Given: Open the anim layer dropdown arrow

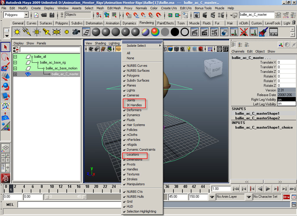Looking at the screenshot, I should 212,197.
